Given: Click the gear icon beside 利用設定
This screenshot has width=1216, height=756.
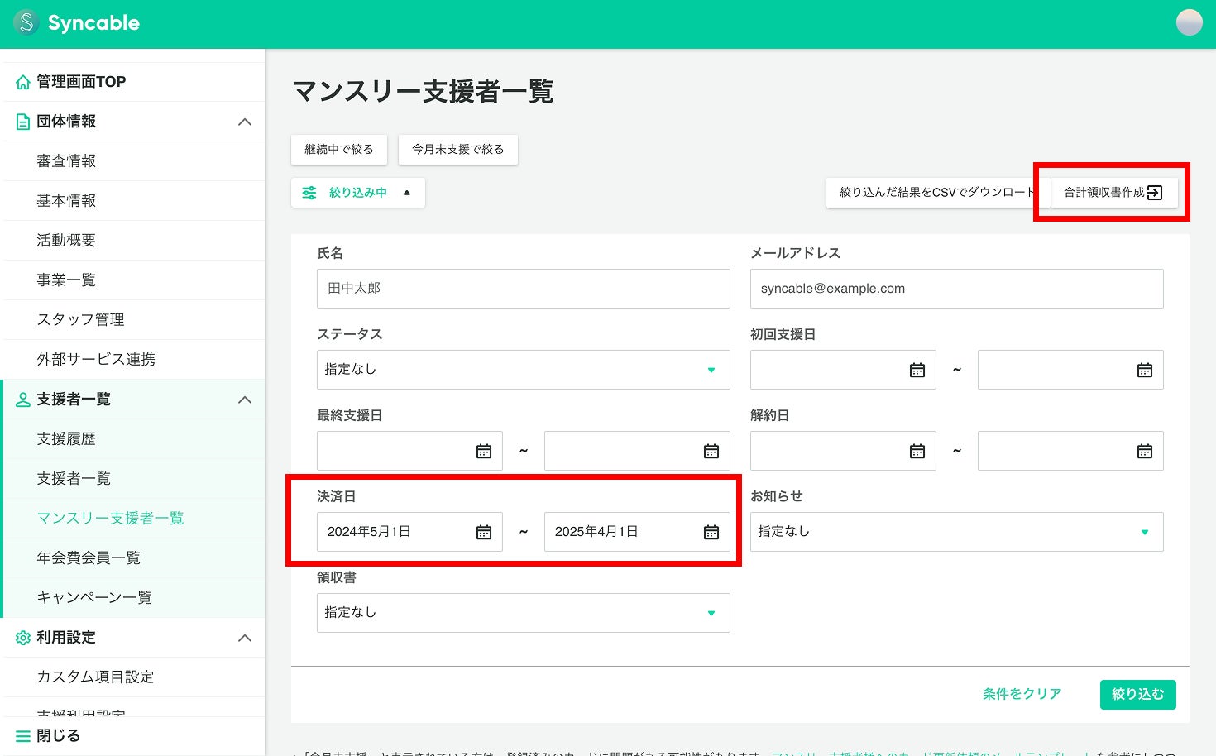Looking at the screenshot, I should 23,638.
